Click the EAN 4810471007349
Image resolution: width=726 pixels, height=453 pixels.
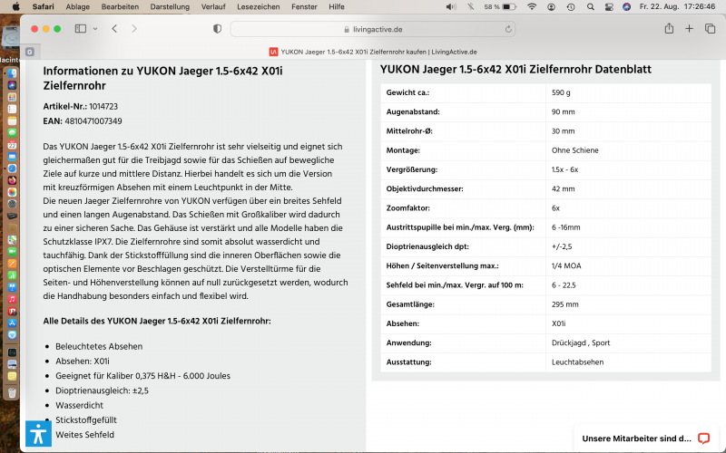click(x=93, y=121)
